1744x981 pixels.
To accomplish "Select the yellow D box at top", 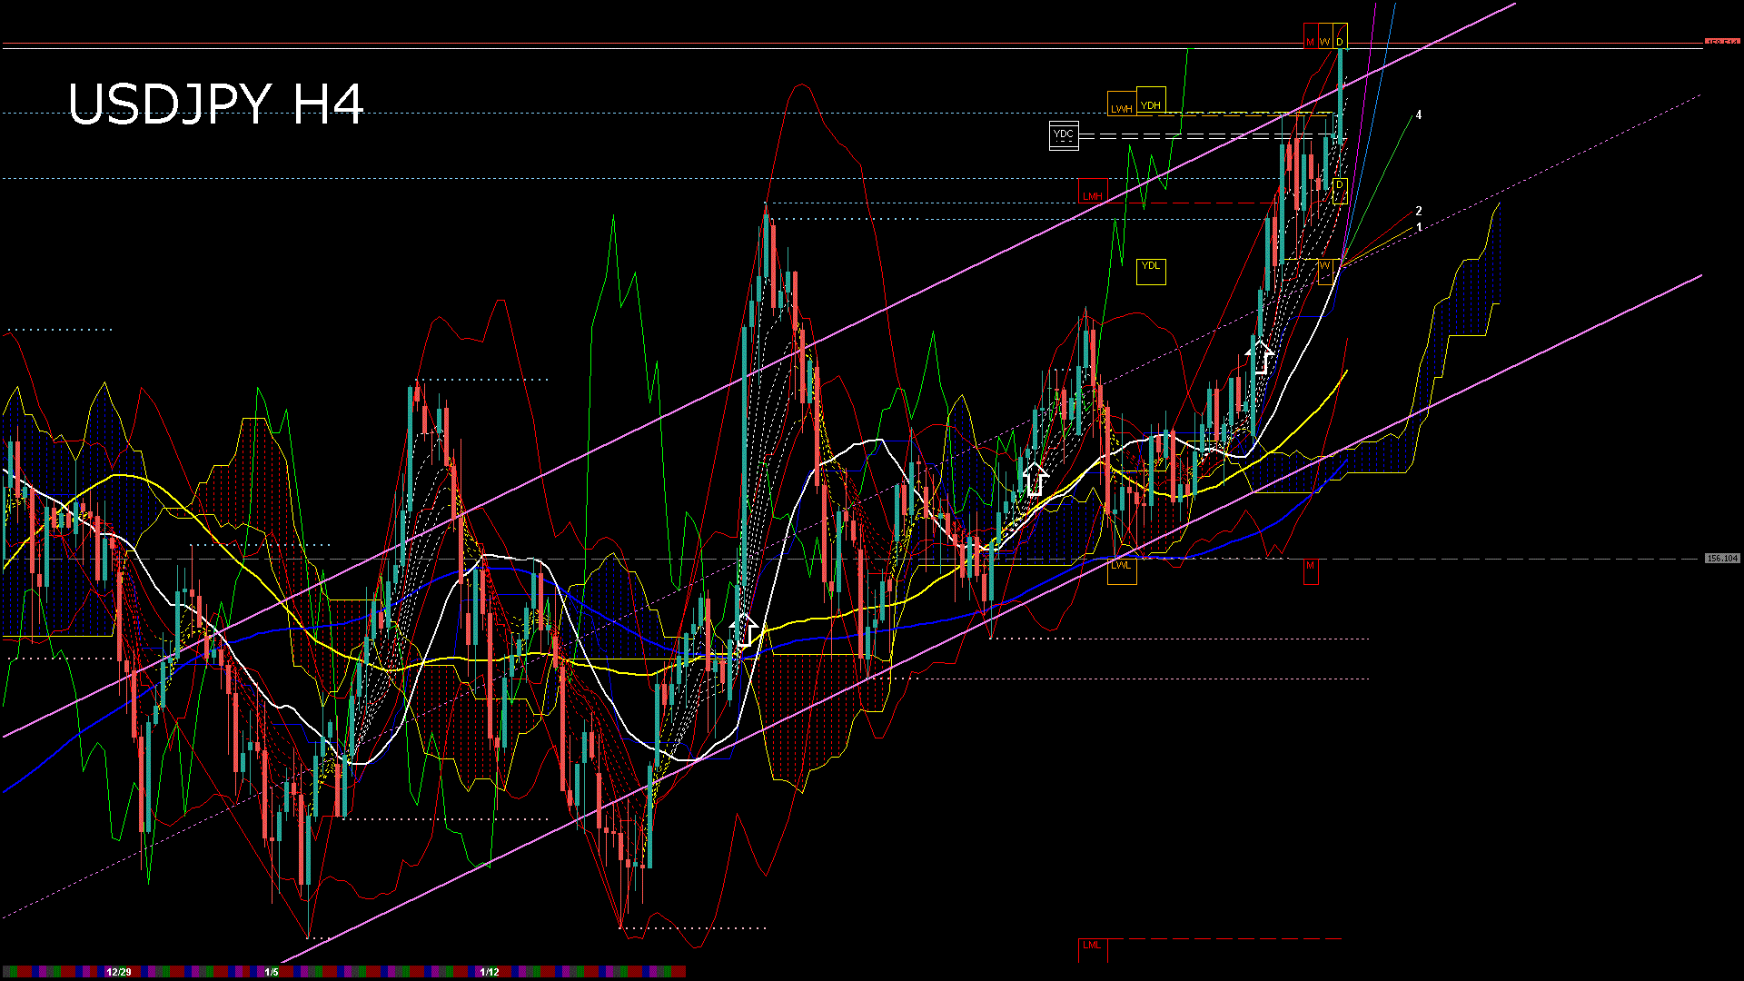I will pos(1340,37).
